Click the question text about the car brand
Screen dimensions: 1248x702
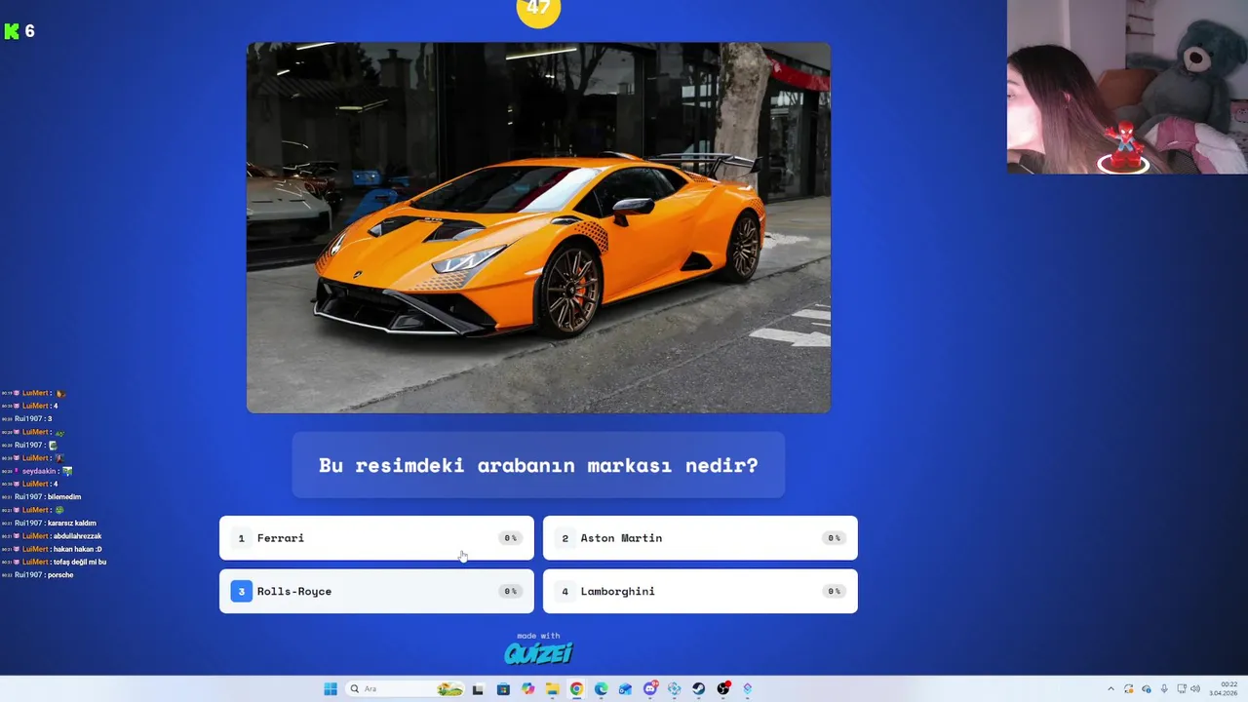(x=538, y=465)
